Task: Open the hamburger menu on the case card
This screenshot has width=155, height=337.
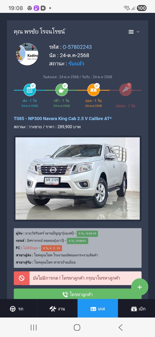Action: click(134, 32)
